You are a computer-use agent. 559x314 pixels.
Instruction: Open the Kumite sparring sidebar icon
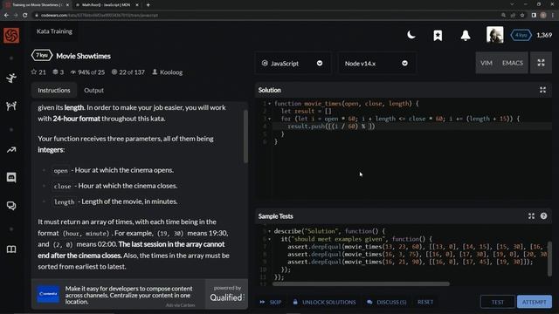pyautogui.click(x=11, y=106)
